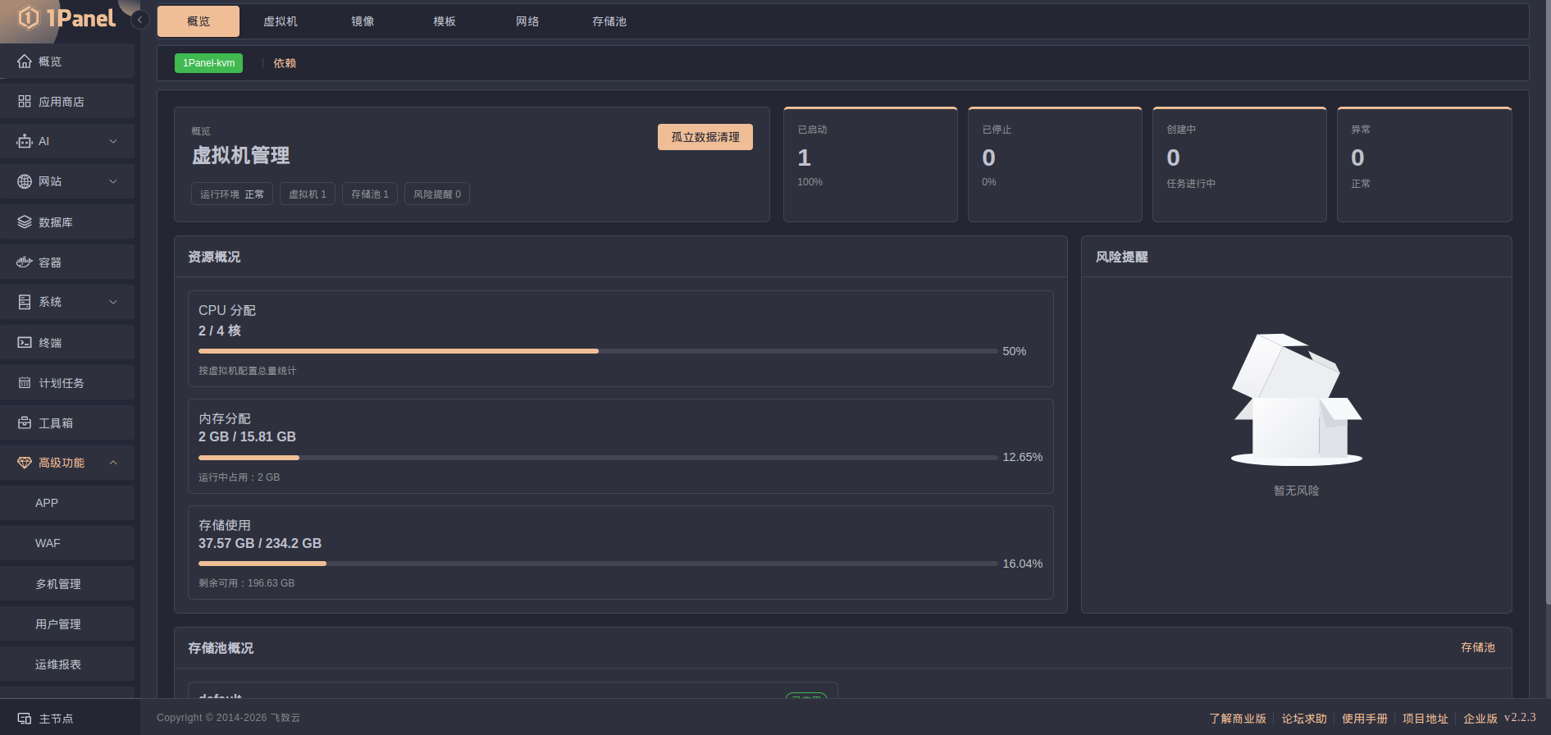
Task: Open 使用手册 footer link
Action: (x=1365, y=719)
